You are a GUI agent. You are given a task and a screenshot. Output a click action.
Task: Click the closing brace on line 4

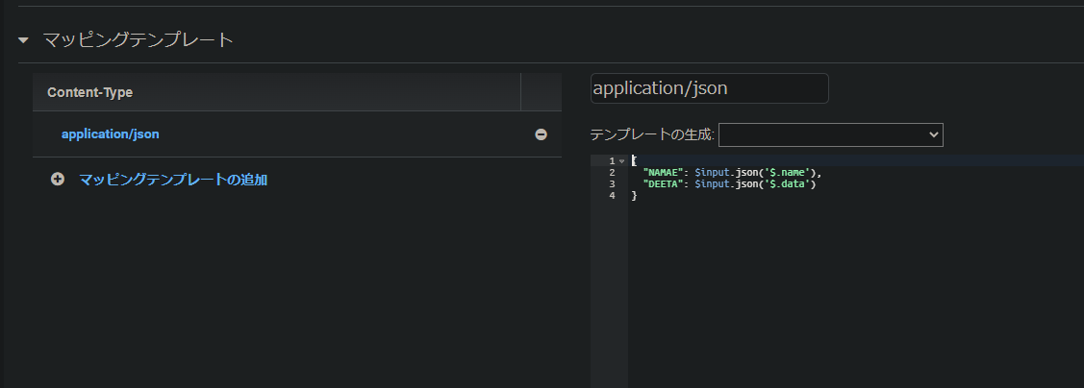[x=634, y=196]
